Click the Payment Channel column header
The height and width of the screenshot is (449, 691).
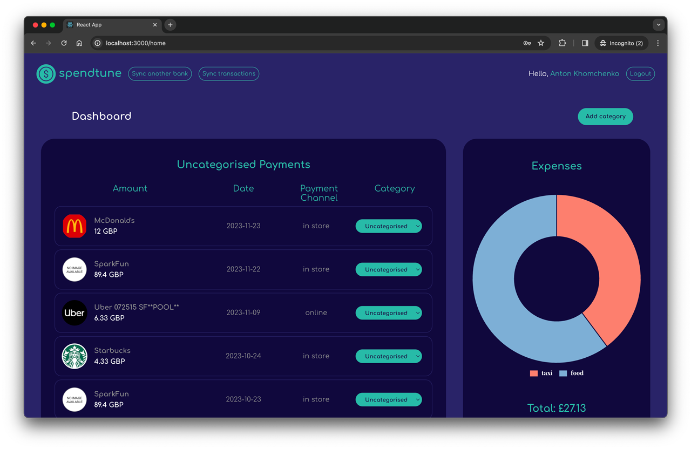(319, 193)
